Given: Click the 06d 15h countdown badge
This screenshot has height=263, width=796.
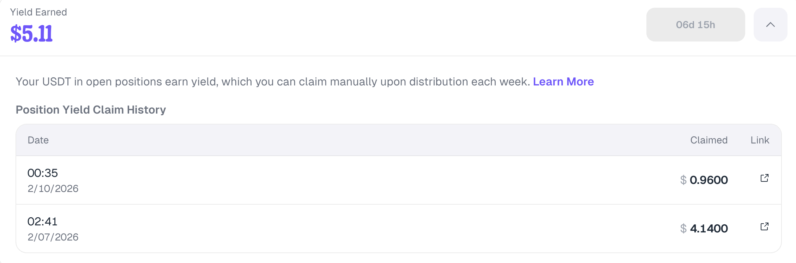Looking at the screenshot, I should (695, 25).
